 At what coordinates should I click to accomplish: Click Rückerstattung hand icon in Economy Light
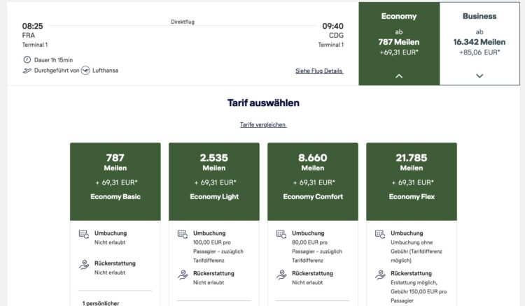(x=183, y=275)
